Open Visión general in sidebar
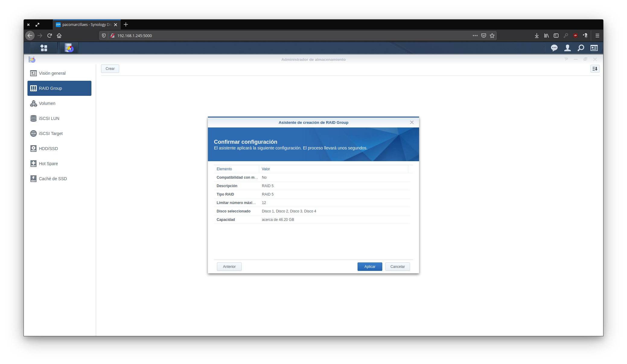This screenshot has width=627, height=364. (x=52, y=73)
